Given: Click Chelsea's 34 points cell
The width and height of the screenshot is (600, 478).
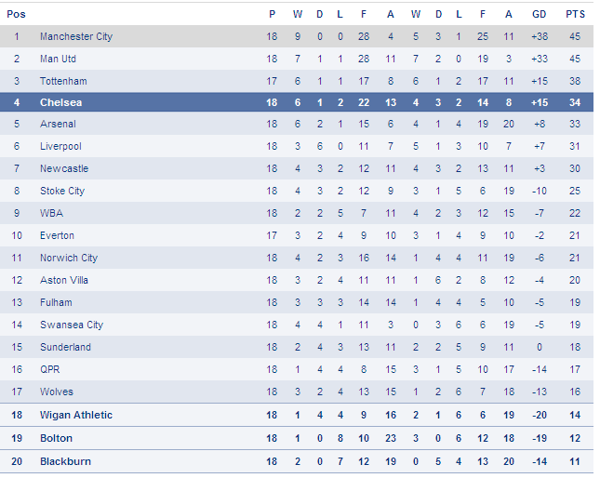Looking at the screenshot, I should click(x=575, y=102).
